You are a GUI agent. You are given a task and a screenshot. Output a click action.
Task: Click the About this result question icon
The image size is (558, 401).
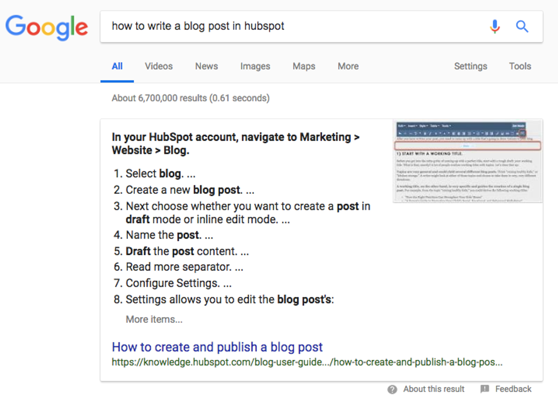point(392,389)
